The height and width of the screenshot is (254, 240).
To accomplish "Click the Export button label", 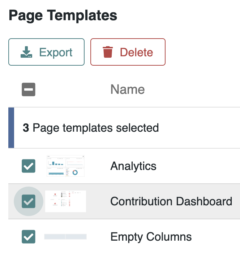I will pos(56,52).
